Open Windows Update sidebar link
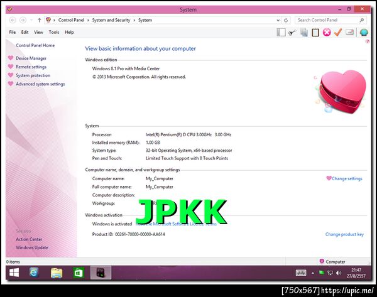 click(x=32, y=247)
